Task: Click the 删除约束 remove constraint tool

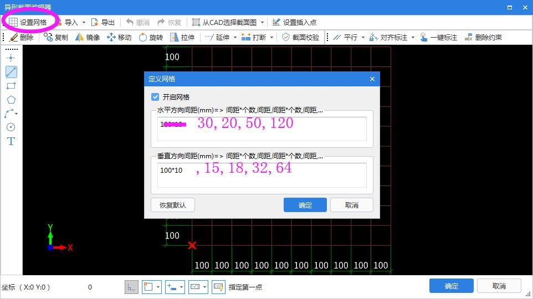Action: coord(483,38)
